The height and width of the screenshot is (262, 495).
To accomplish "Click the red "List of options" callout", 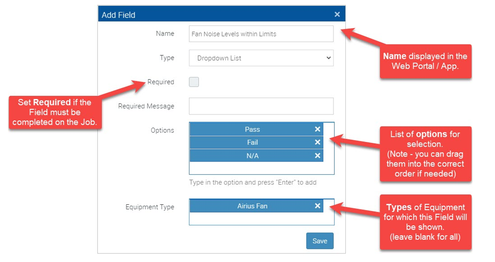I will [425, 154].
